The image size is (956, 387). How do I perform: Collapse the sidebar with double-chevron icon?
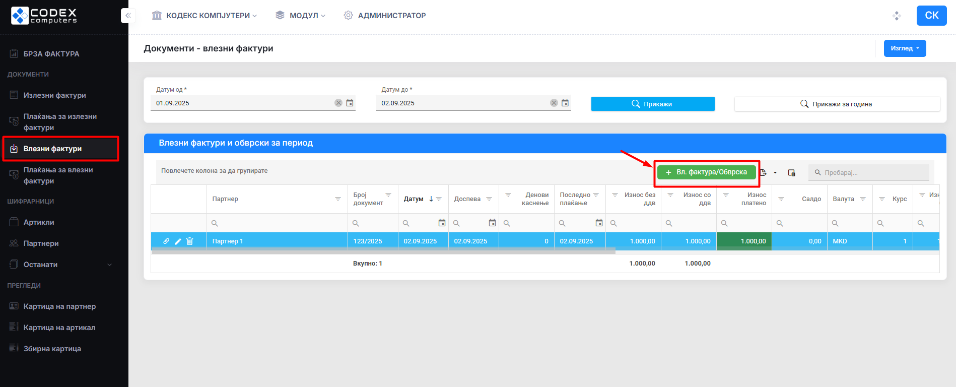tap(128, 16)
